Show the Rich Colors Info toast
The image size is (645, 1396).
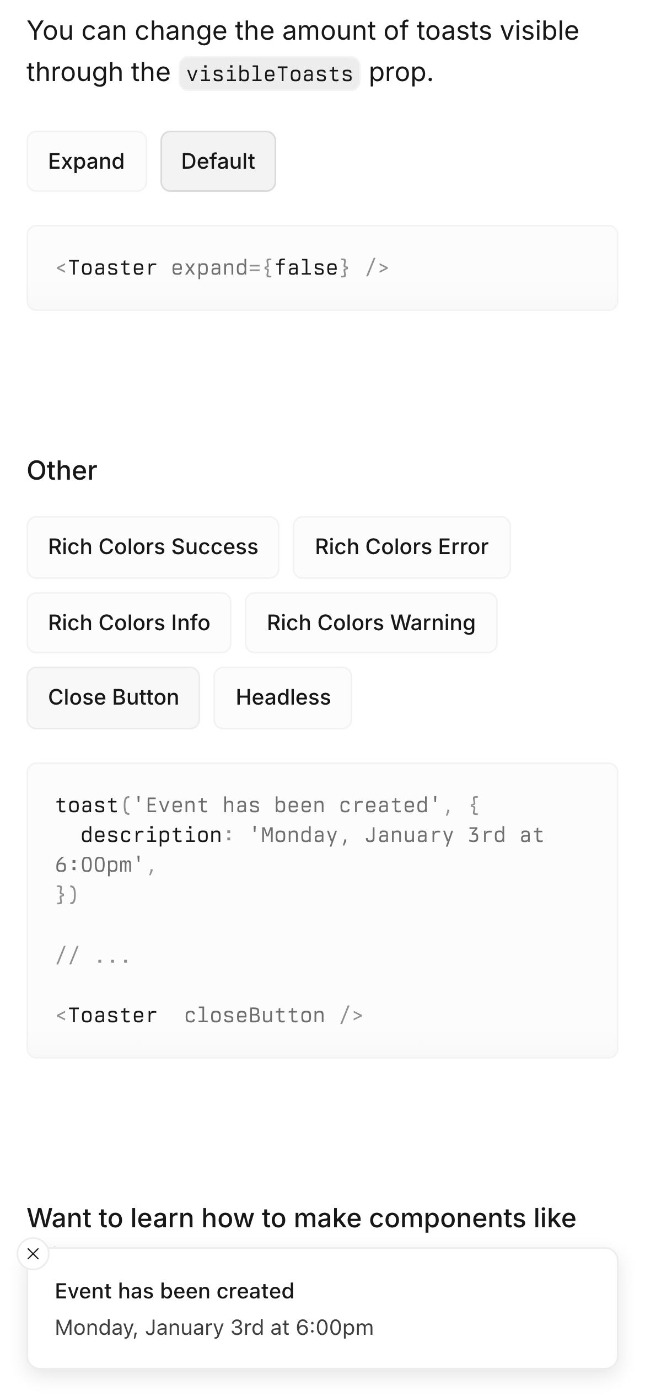(x=129, y=623)
